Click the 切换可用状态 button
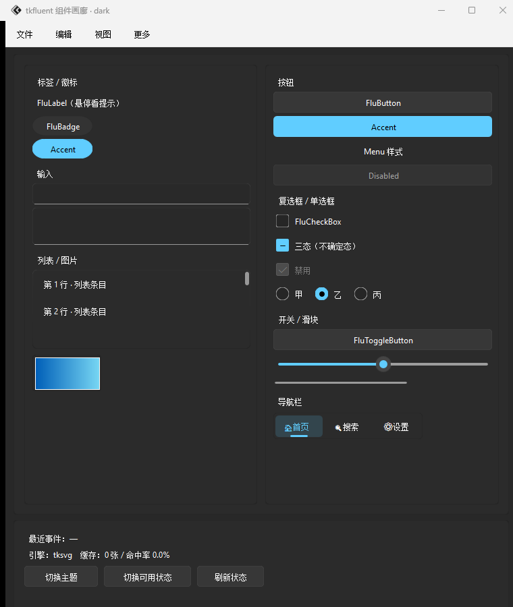This screenshot has width=513, height=607. (147, 577)
